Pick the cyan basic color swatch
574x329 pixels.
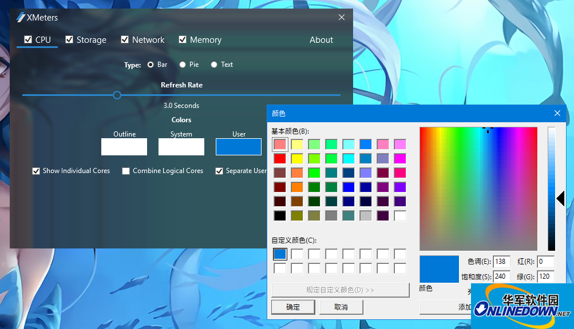pyautogui.click(x=349, y=159)
